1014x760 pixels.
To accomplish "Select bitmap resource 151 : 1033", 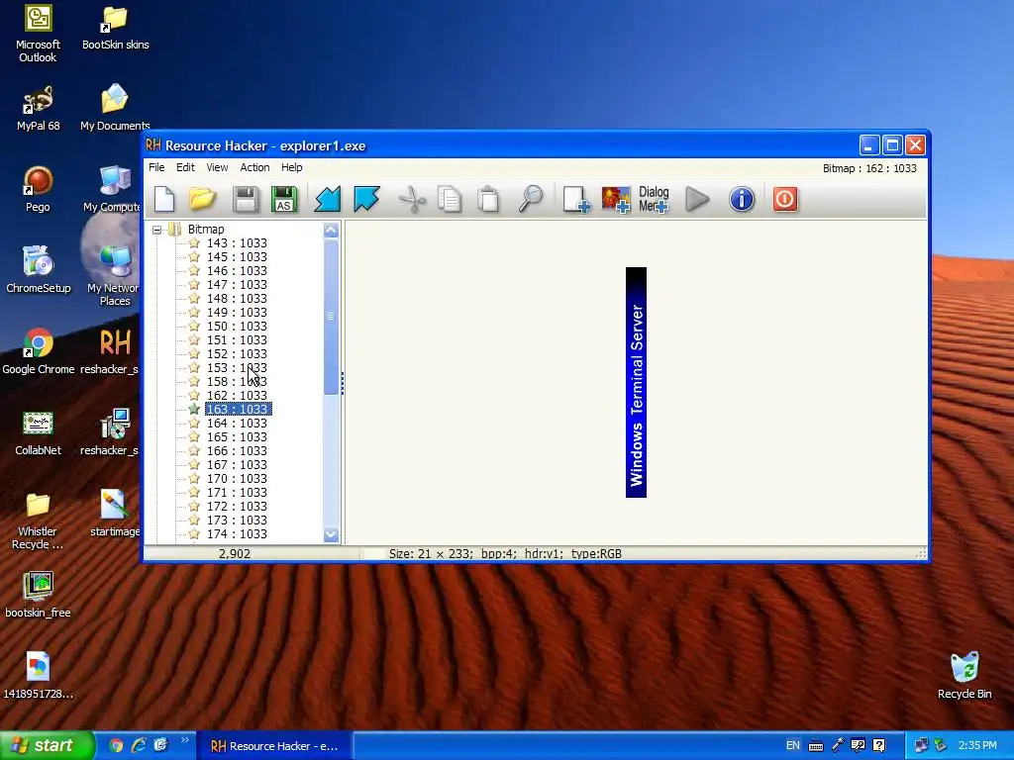I will click(237, 340).
